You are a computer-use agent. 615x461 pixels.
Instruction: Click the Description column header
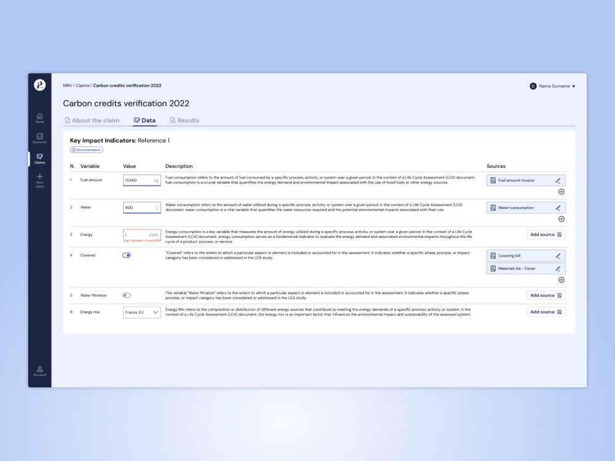[179, 166]
